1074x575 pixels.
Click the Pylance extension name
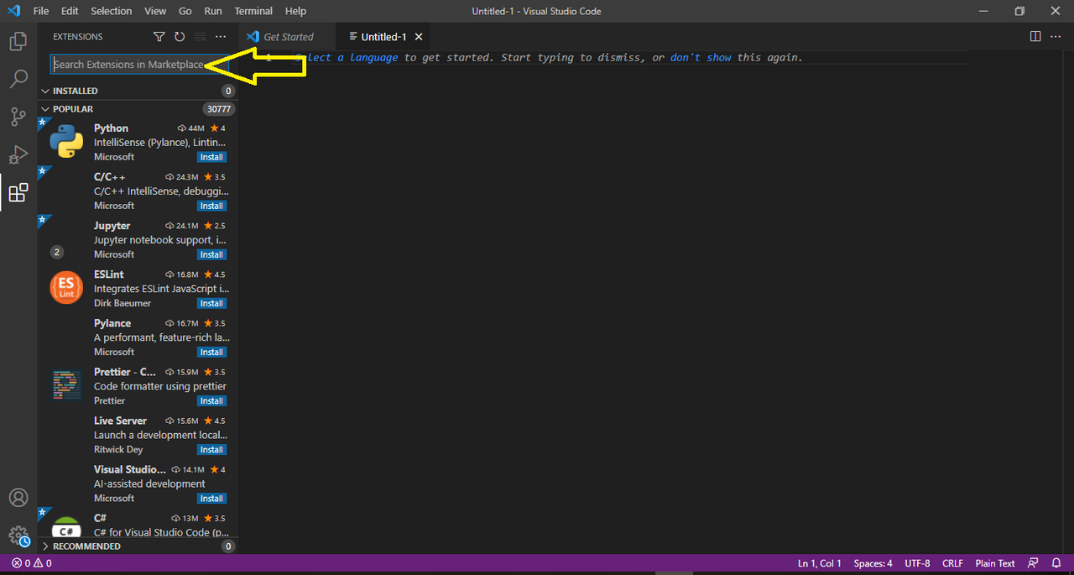tap(112, 323)
